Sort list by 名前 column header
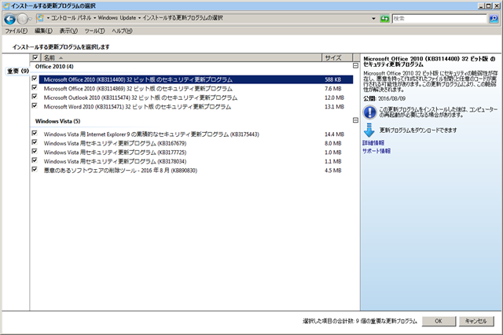503x335 pixels. pyautogui.click(x=182, y=57)
